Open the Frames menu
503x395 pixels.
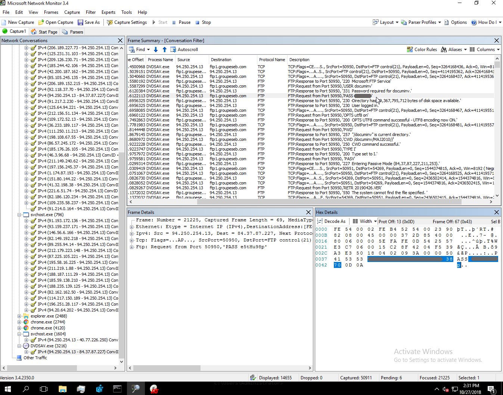click(x=51, y=12)
